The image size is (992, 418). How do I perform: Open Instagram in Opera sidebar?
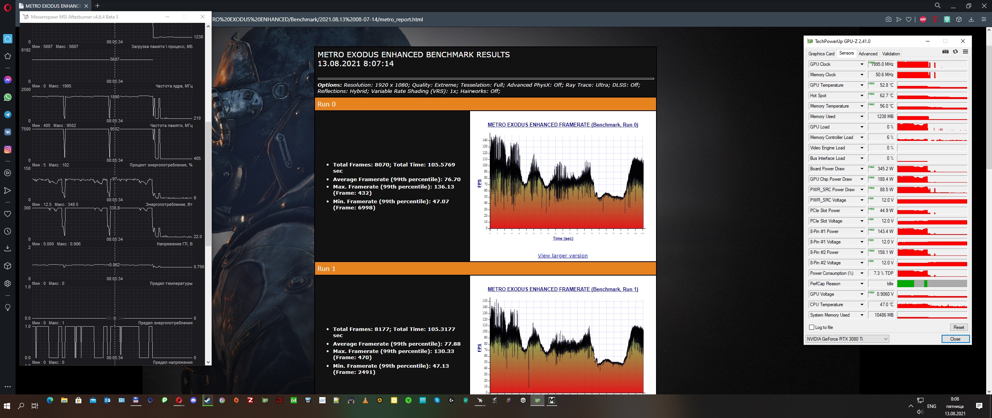[7, 149]
